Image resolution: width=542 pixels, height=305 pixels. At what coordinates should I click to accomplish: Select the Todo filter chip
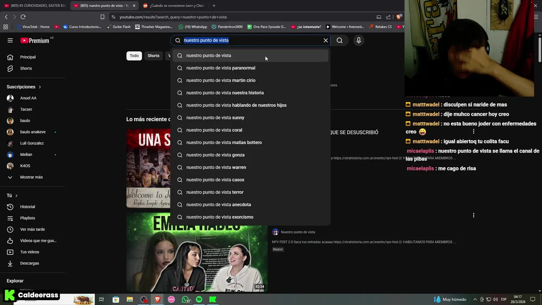pyautogui.click(x=134, y=55)
